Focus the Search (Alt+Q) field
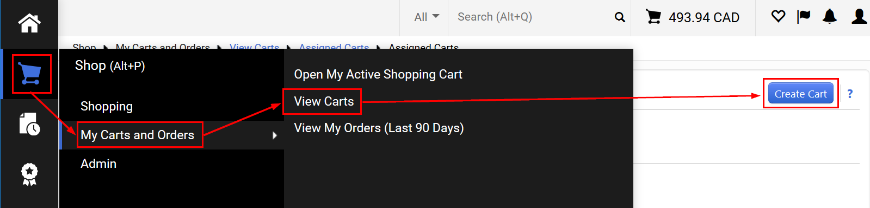870x208 pixels. pyautogui.click(x=533, y=17)
